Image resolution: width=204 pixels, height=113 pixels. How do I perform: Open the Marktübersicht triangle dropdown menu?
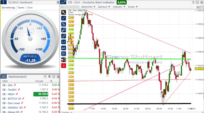50,77
